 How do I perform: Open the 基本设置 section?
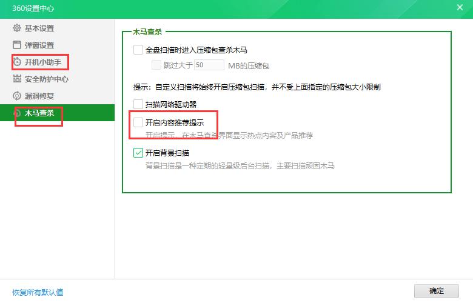[x=58, y=28]
